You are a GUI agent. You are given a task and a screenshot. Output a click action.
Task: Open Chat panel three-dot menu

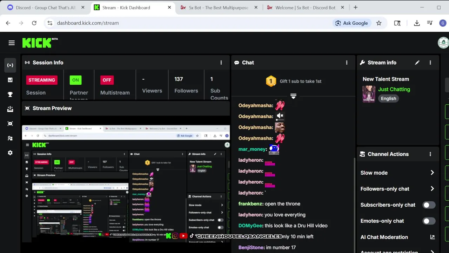point(347,63)
